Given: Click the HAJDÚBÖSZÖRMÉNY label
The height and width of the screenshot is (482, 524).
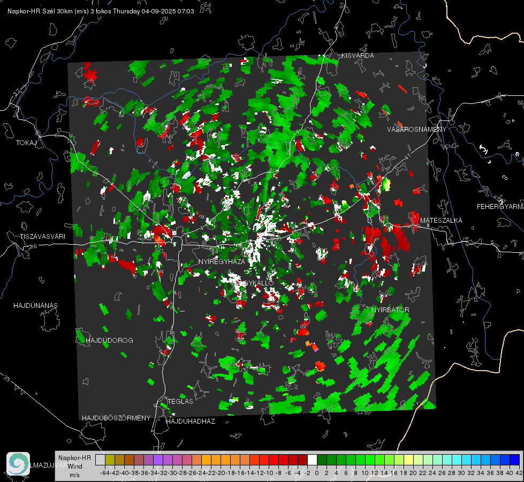Looking at the screenshot, I should coord(116,418).
